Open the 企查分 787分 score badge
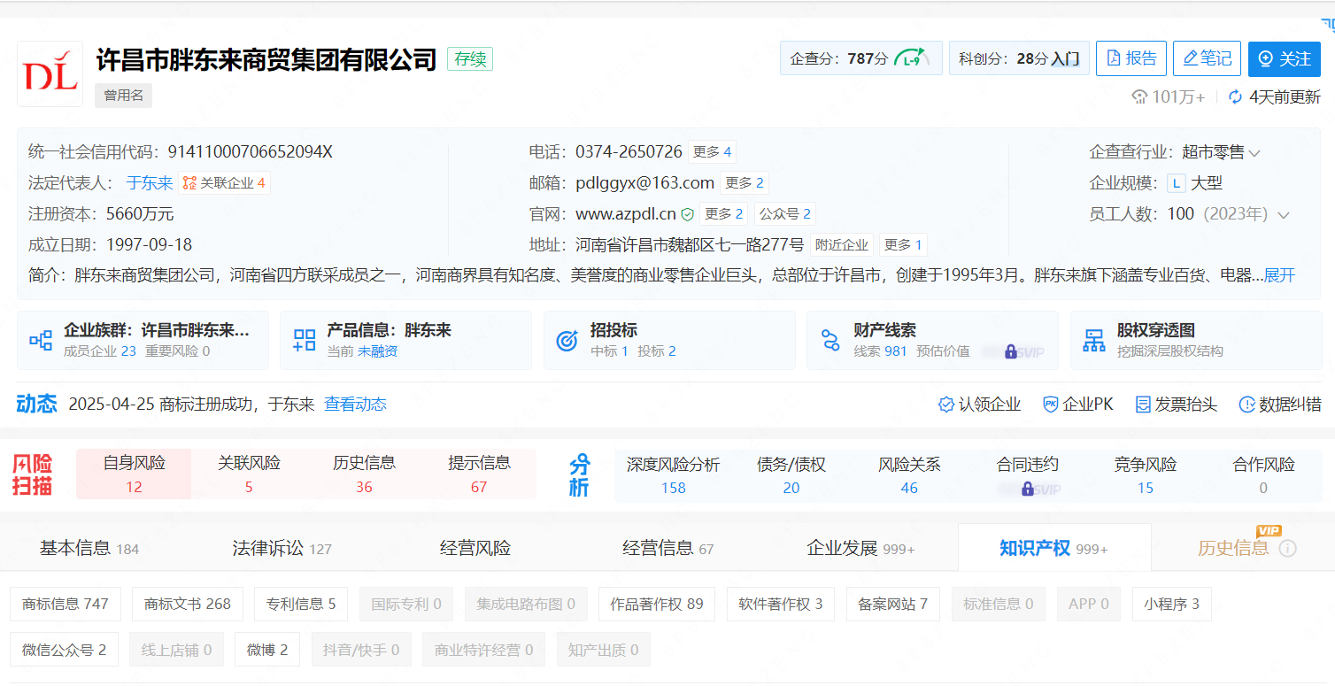 [x=861, y=58]
